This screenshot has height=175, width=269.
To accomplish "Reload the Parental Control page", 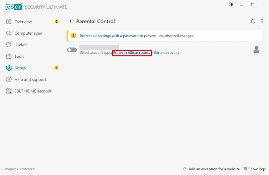I will click(253, 22).
